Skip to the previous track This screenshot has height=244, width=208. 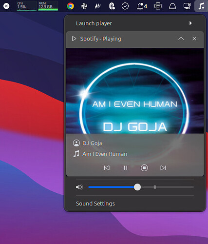(107, 168)
